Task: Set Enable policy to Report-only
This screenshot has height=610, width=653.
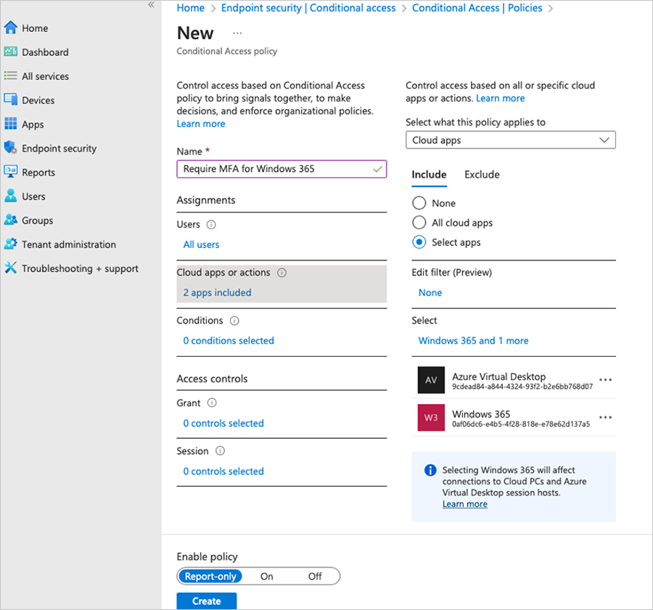Action: coord(210,577)
